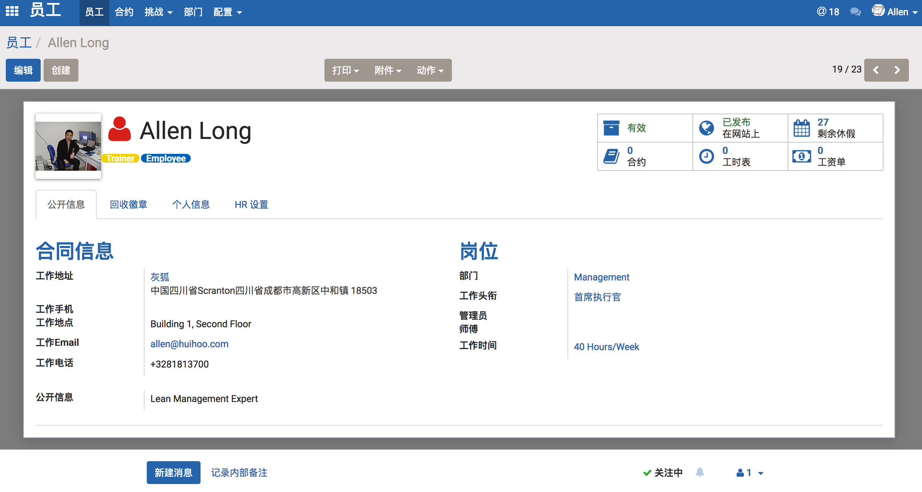Image resolution: width=922 pixels, height=492 pixels.
Task: Click the book icon for contracts
Action: [x=611, y=156]
